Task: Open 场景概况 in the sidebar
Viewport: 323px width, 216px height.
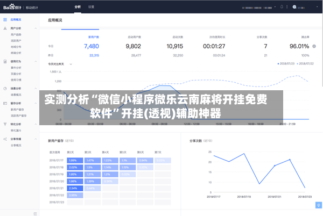Action: 16,95
